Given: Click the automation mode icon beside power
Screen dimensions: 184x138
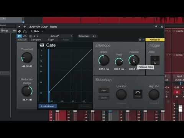Looking at the screenshot, I should (25, 36).
